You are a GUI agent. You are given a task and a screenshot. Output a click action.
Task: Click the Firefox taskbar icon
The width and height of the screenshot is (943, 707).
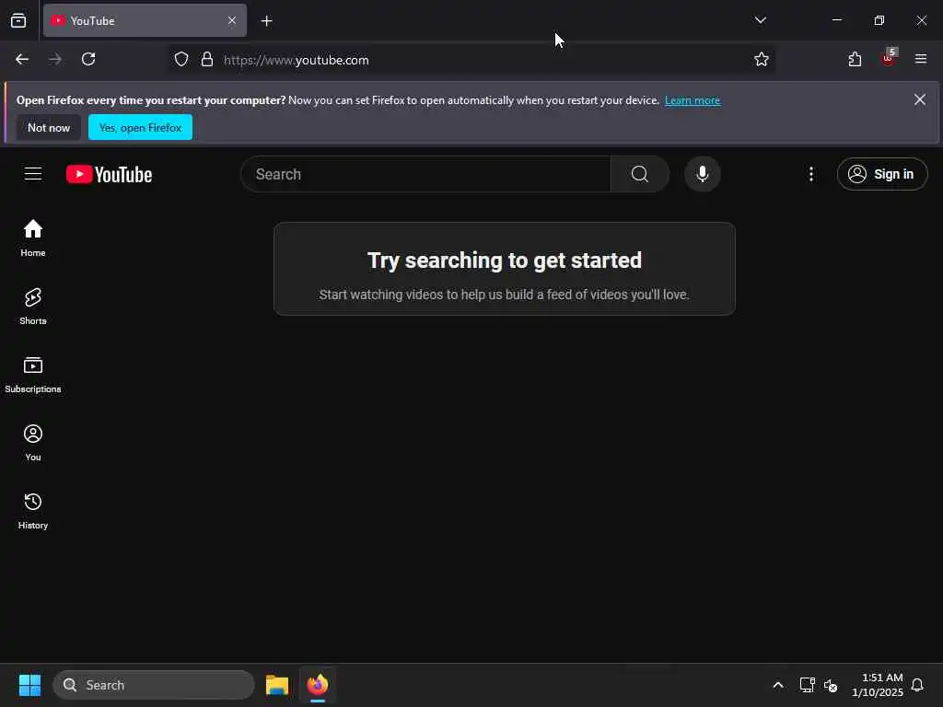tap(318, 685)
